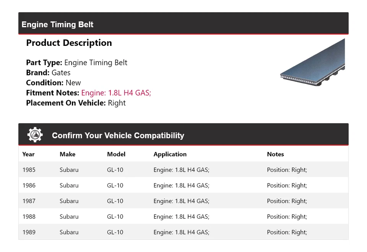
Task: Select the Make column header
Action: pos(67,154)
